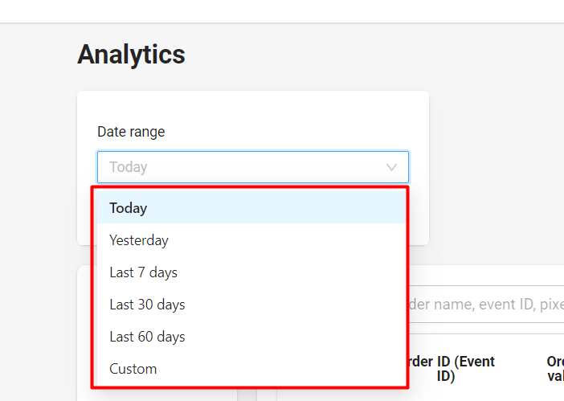
Task: Choose Custom date range option
Action: 251,369
